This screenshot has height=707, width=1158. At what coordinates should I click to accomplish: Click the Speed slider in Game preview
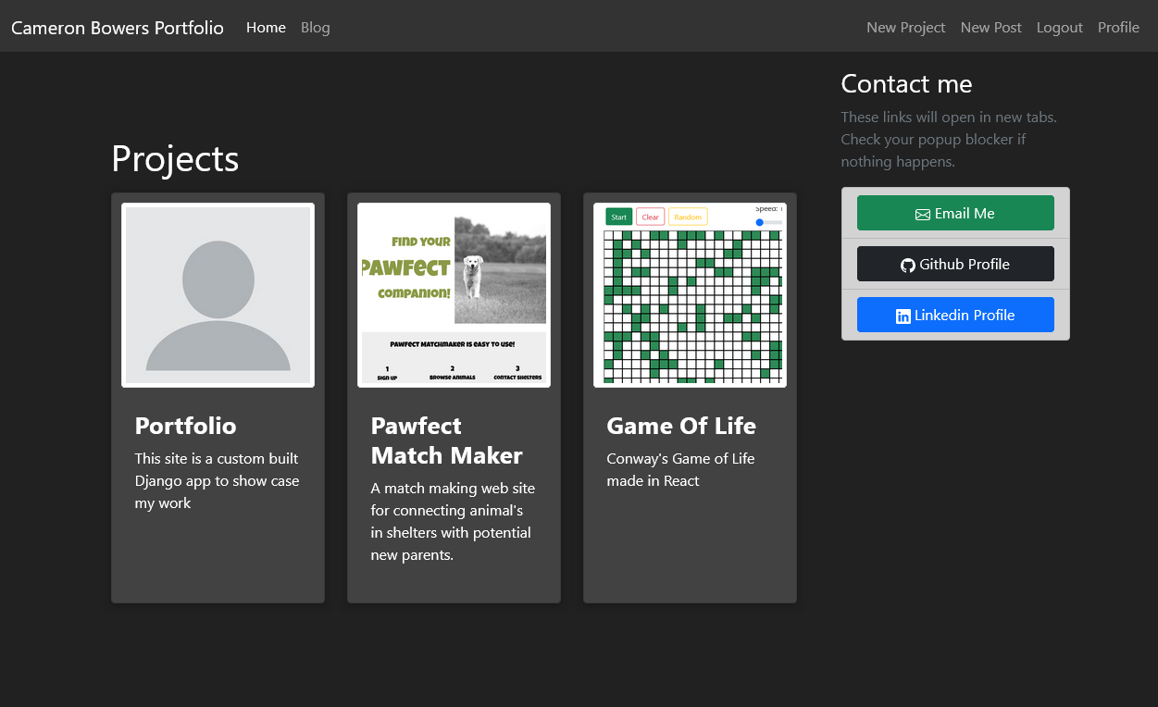coord(768,222)
